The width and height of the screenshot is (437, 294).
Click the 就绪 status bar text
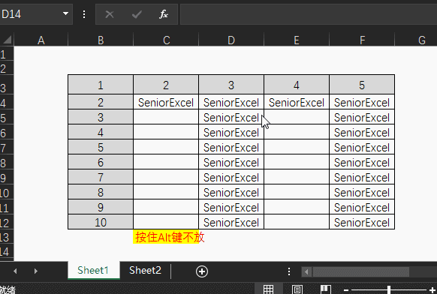(8, 290)
